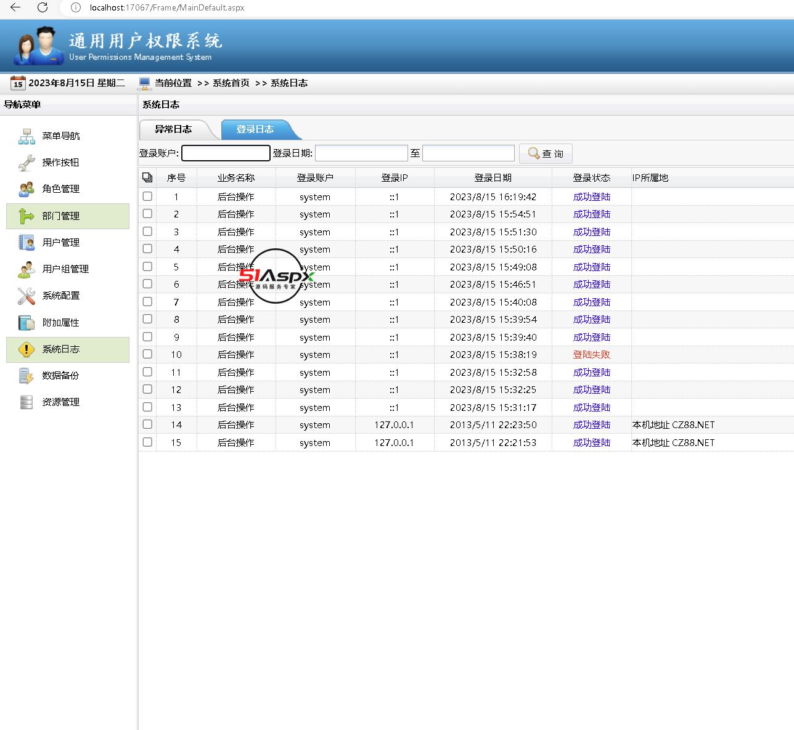Viewport: 794px width, 730px height.
Task: Select System Configuration (系统配置) tools icon
Action: (27, 296)
